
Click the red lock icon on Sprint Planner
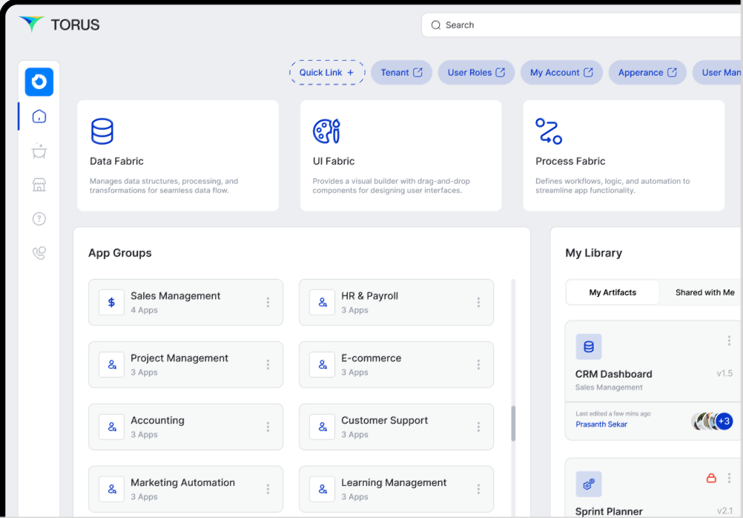pyautogui.click(x=711, y=479)
